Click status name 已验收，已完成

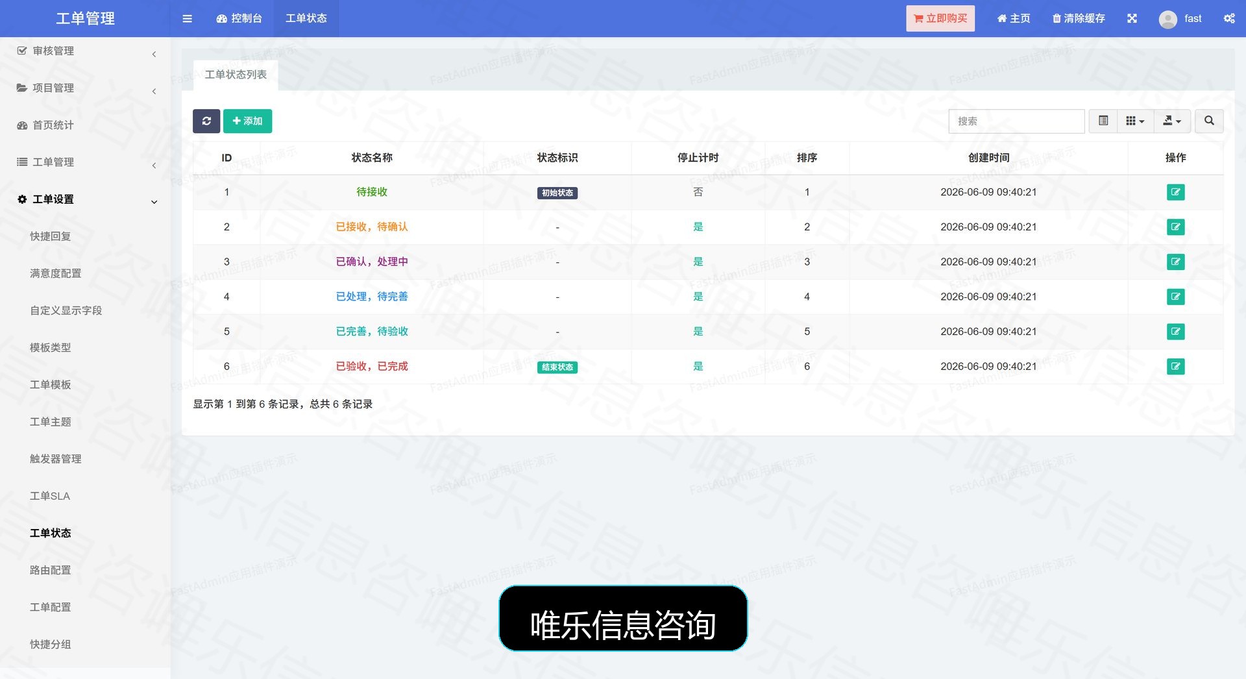point(371,366)
